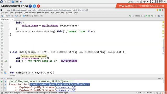Open the Edit menu
The height and width of the screenshot is (94, 167).
coord(7,13)
